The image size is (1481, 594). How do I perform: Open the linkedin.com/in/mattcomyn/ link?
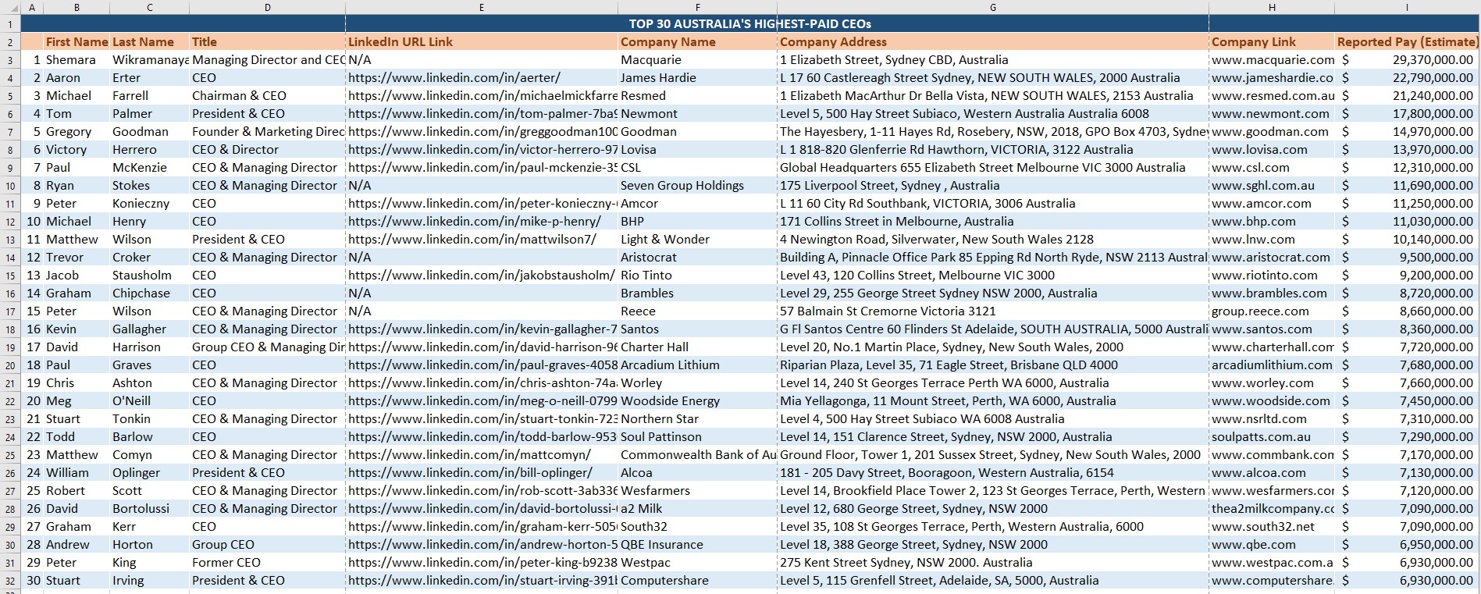(469, 455)
